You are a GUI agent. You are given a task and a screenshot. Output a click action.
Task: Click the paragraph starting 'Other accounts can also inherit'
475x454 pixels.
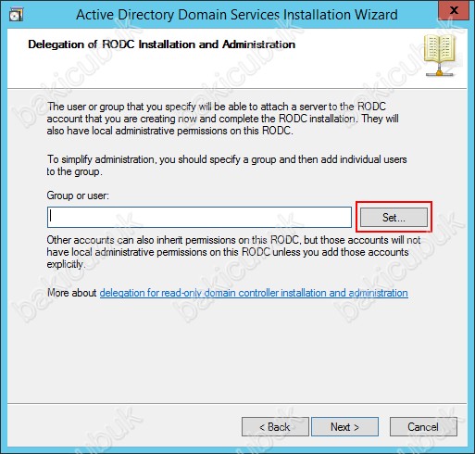pos(233,252)
